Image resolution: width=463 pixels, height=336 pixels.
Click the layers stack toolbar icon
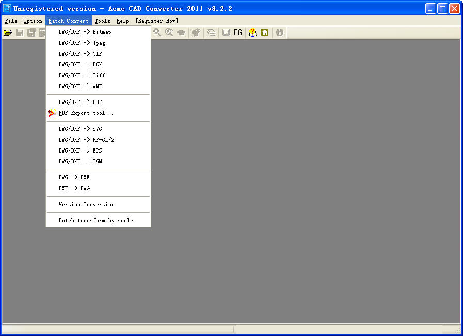(211, 32)
